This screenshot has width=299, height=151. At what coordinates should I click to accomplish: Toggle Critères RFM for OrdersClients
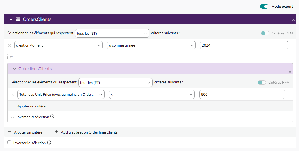(265, 33)
